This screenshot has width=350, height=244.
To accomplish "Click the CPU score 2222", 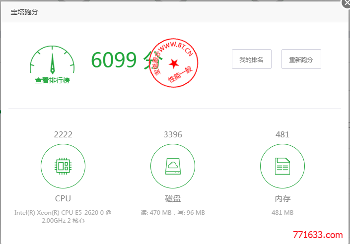I will tap(63, 134).
